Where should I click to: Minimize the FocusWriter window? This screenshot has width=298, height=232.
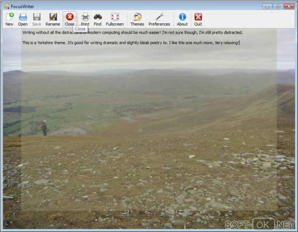267,6
